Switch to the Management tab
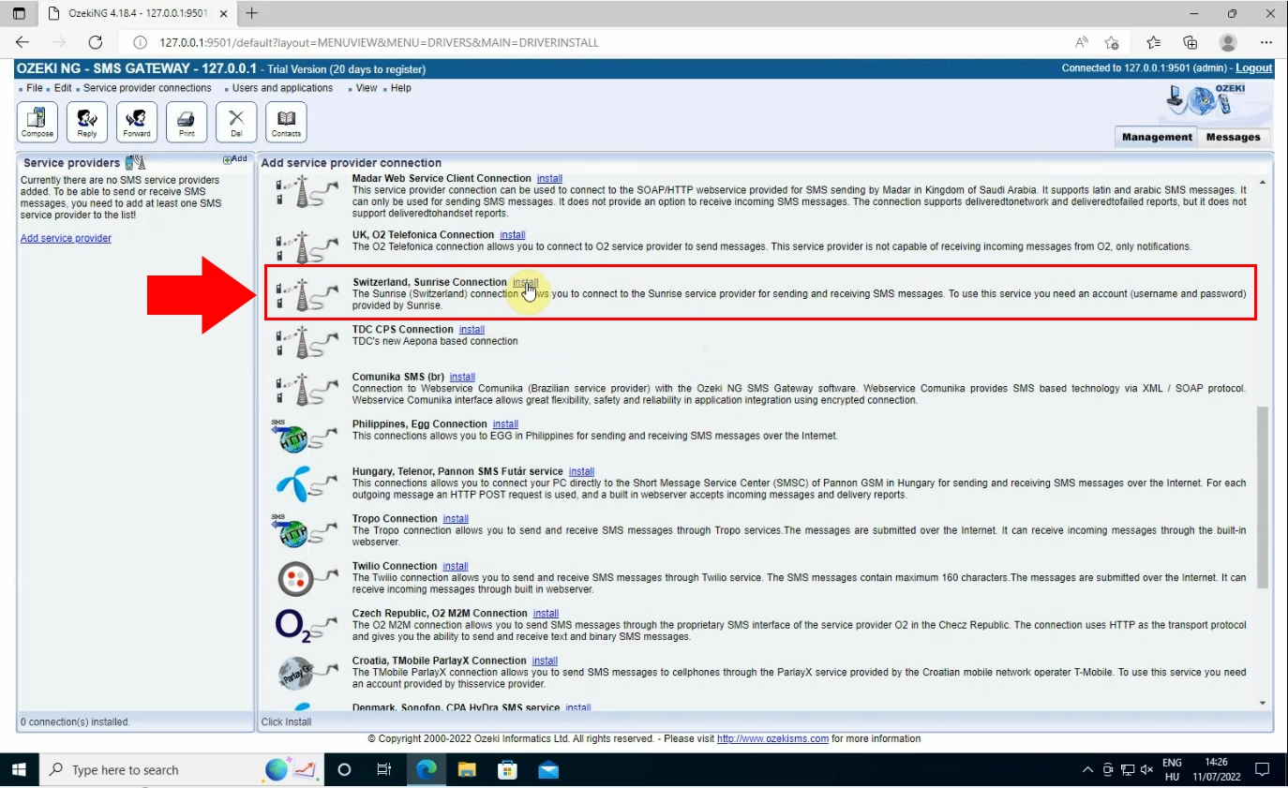 pos(1157,137)
